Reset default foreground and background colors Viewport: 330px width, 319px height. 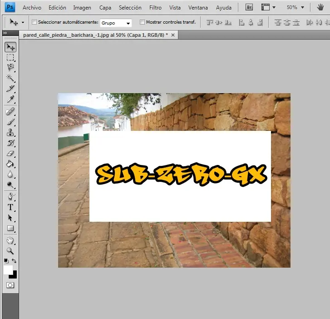coord(6,261)
